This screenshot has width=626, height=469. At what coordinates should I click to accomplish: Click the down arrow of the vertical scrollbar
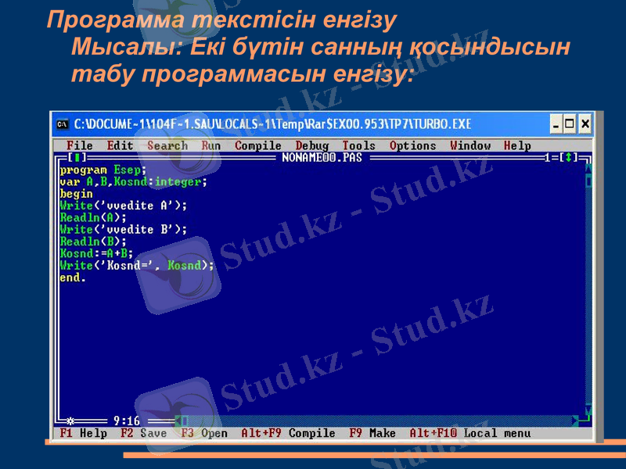[x=589, y=408]
